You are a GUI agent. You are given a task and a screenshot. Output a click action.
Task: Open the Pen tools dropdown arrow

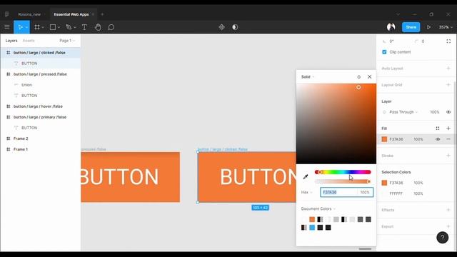75,27
